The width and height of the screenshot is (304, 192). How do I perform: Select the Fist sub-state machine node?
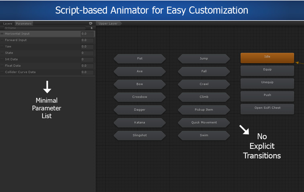[x=140, y=59]
